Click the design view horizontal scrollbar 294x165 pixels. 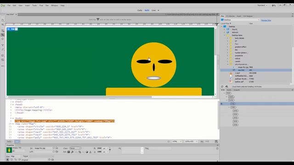[x=79, y=97]
